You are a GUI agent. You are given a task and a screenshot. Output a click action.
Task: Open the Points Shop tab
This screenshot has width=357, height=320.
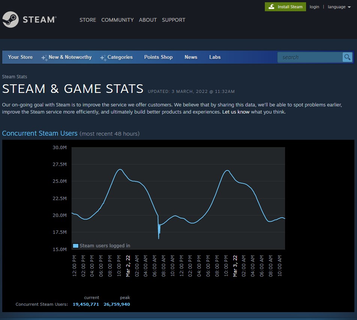[158, 57]
